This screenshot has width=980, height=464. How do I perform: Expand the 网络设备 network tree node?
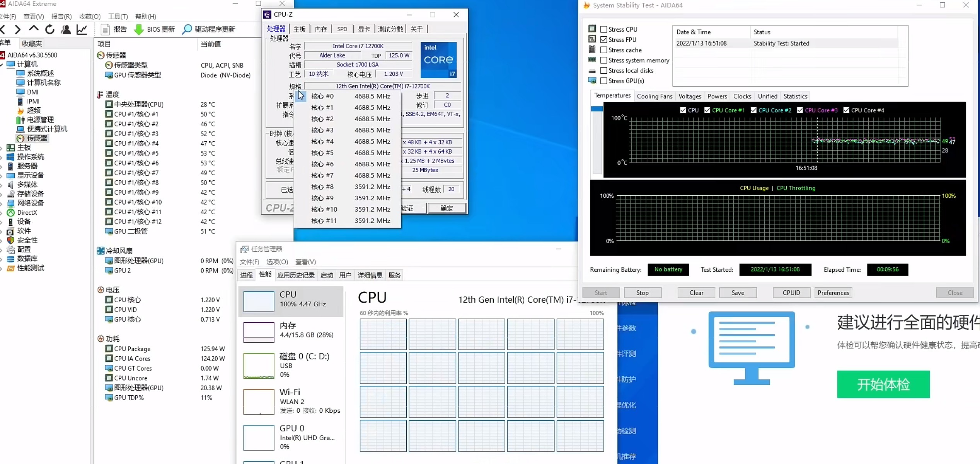[x=2, y=203]
